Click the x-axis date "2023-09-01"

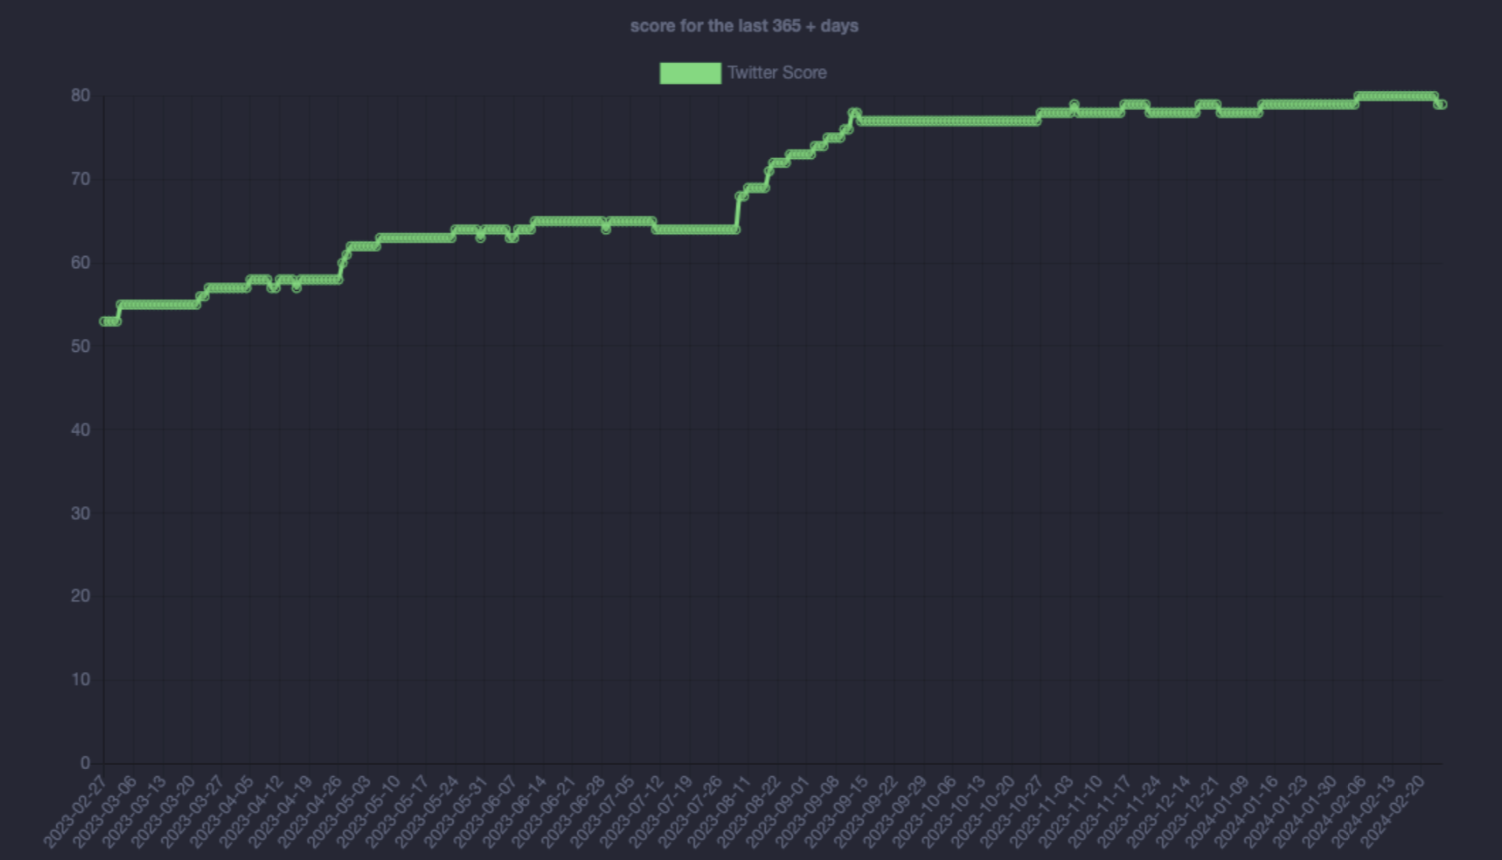[x=777, y=812]
